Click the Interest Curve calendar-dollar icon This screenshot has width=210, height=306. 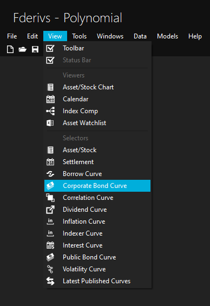pos(50,245)
